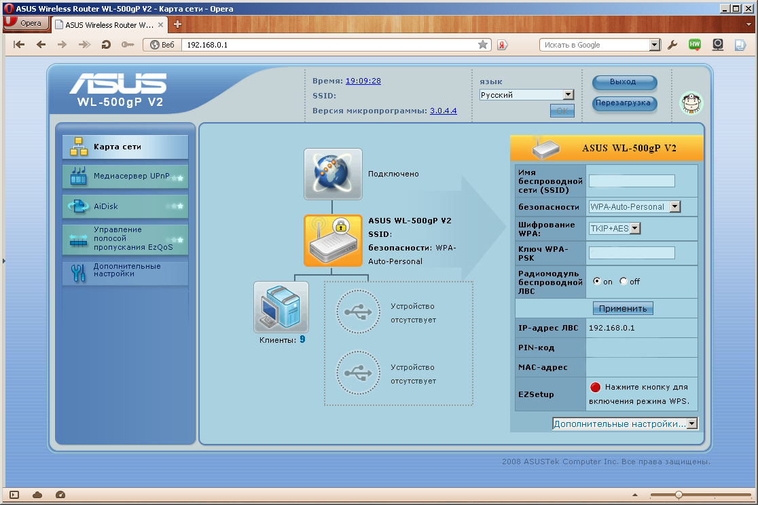Click the rewind navigation icon
The height and width of the screenshot is (505, 758).
click(x=19, y=45)
